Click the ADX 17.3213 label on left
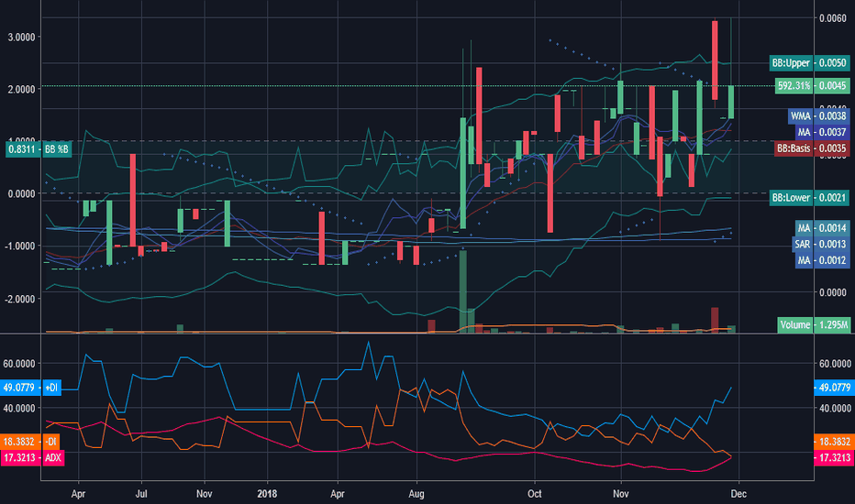Image resolution: width=855 pixels, height=504 pixels. point(33,457)
